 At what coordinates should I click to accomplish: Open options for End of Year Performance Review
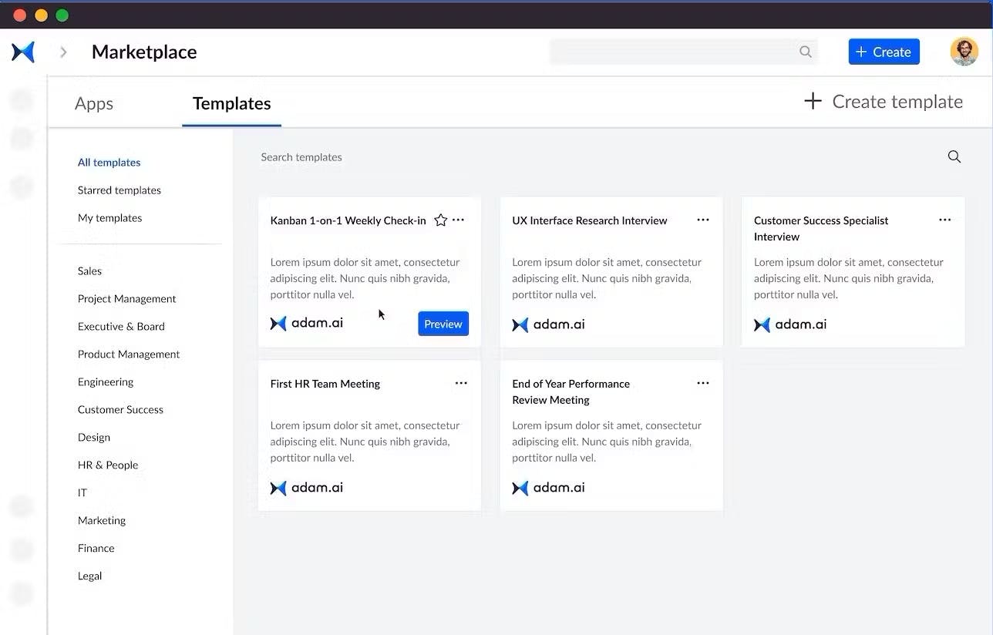click(x=703, y=384)
